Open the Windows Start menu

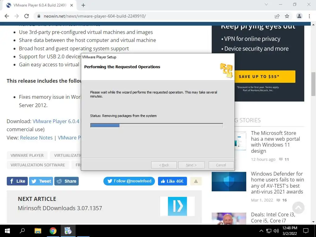point(7,231)
